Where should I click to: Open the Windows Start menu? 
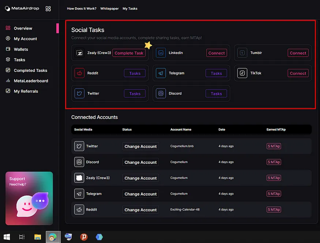point(7,237)
